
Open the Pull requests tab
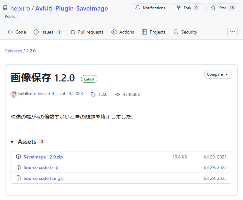tap(87, 32)
